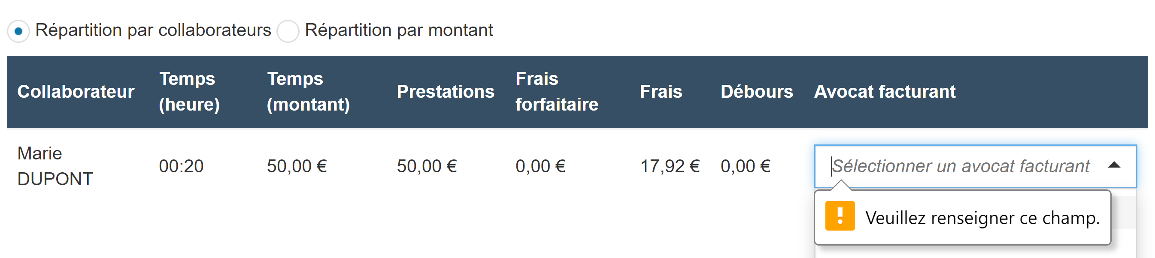Click the 17,92 € frais amount
This screenshot has height=258, width=1155.
(670, 166)
